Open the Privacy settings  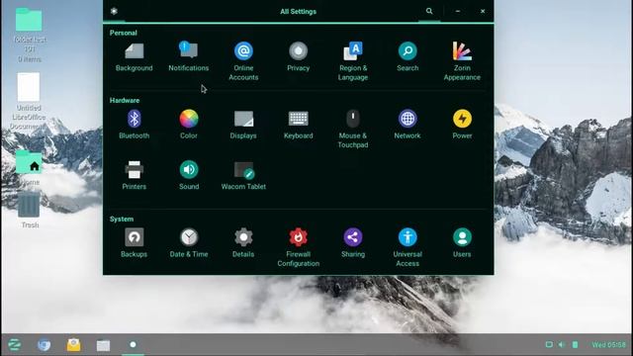click(x=299, y=57)
